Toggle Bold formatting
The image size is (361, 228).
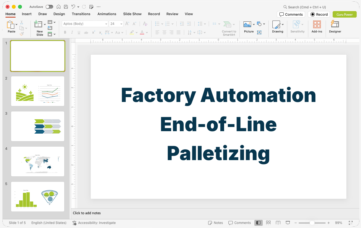click(65, 32)
